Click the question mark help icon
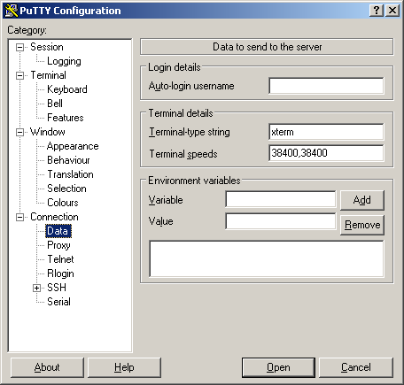The image size is (404, 385). coord(377,11)
